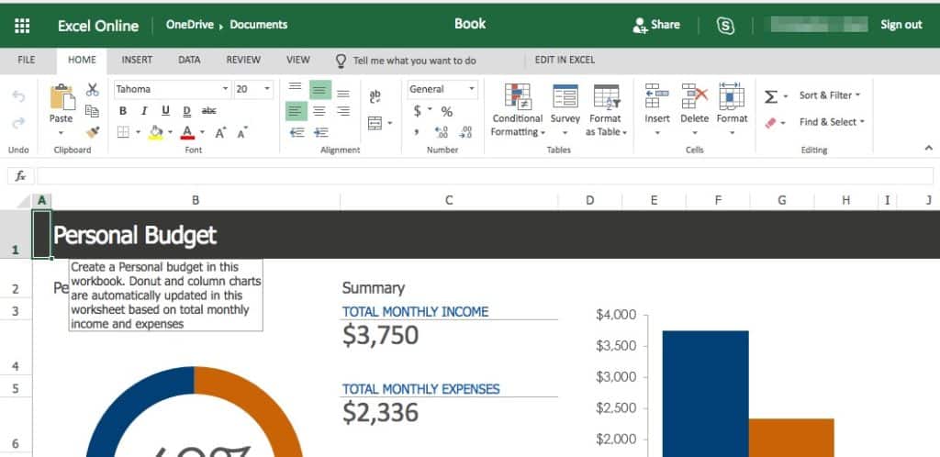Apply currency dollar format
The image size is (940, 457).
click(418, 111)
